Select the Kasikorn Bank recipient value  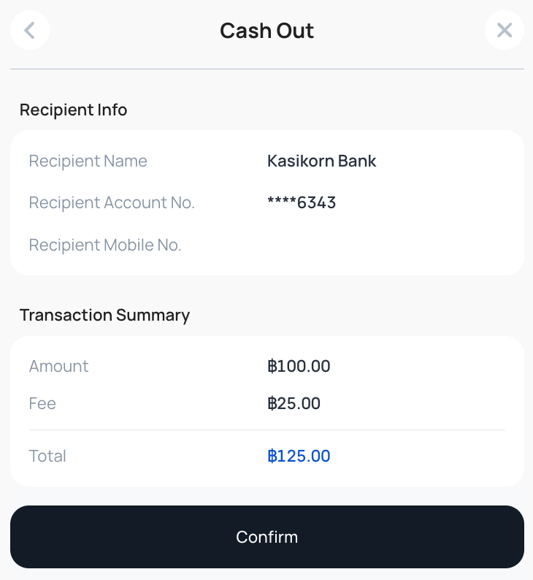pos(321,161)
